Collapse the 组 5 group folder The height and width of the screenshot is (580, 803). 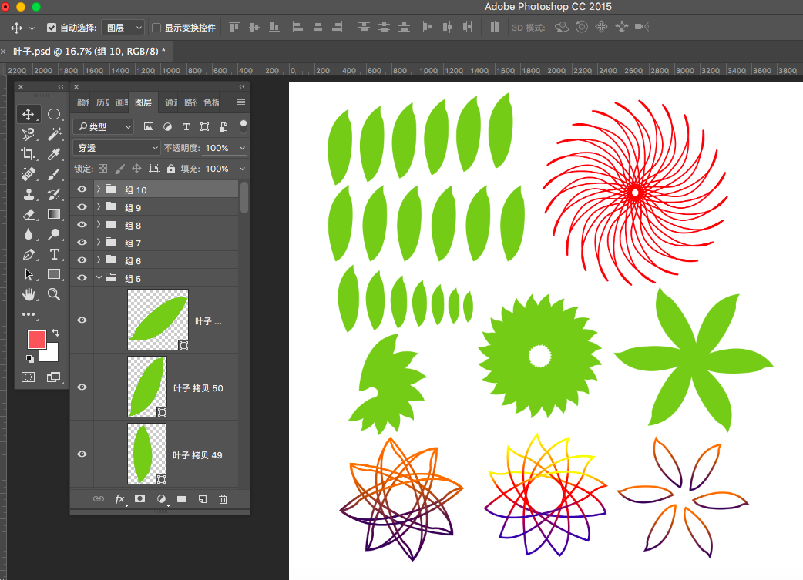[x=98, y=278]
